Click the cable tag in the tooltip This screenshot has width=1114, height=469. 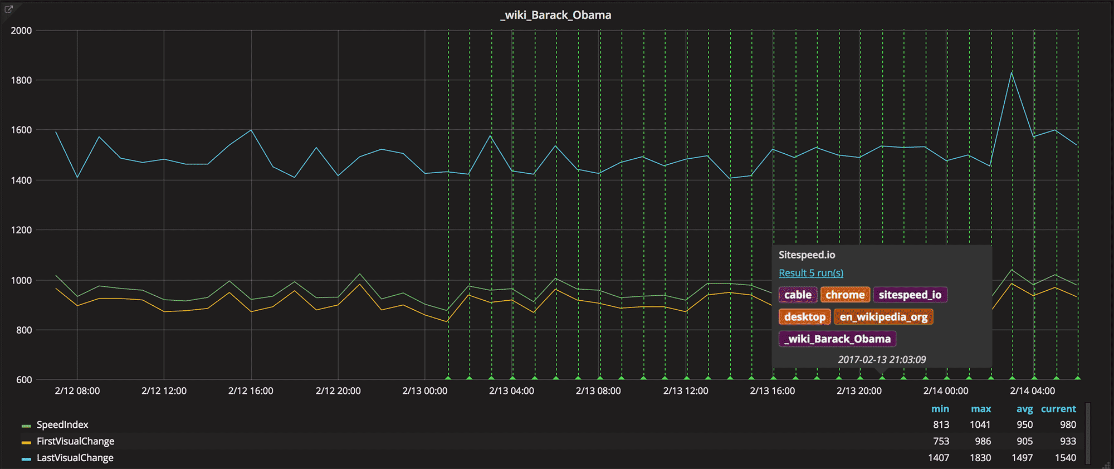coord(798,295)
